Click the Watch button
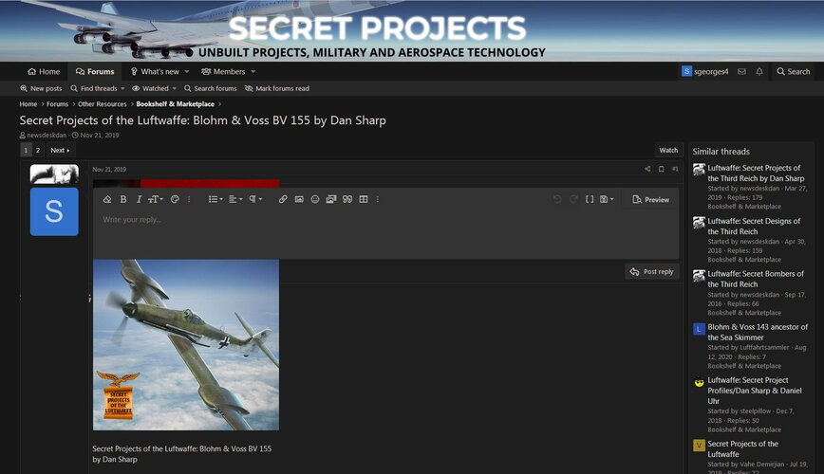Screen dimensions: 824x474 pos(668,150)
